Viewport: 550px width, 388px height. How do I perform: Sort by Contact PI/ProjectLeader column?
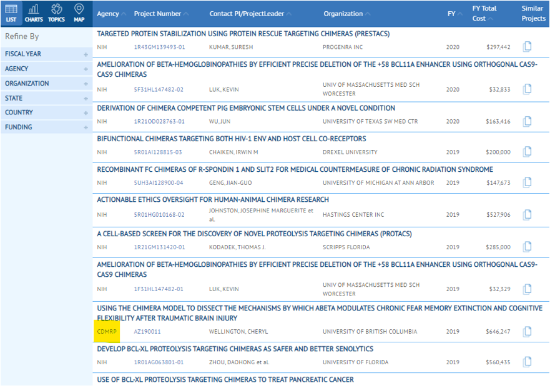(250, 14)
